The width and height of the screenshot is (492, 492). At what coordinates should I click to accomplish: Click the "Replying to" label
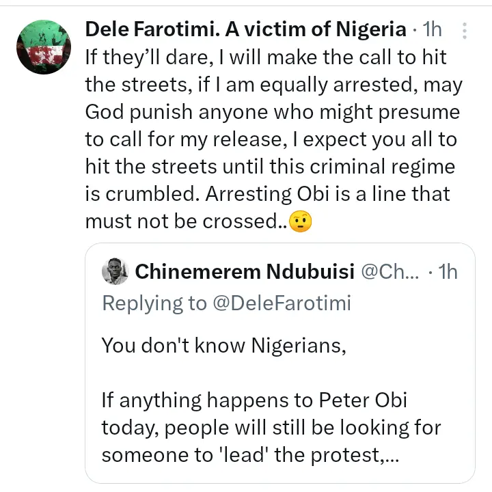point(154,303)
